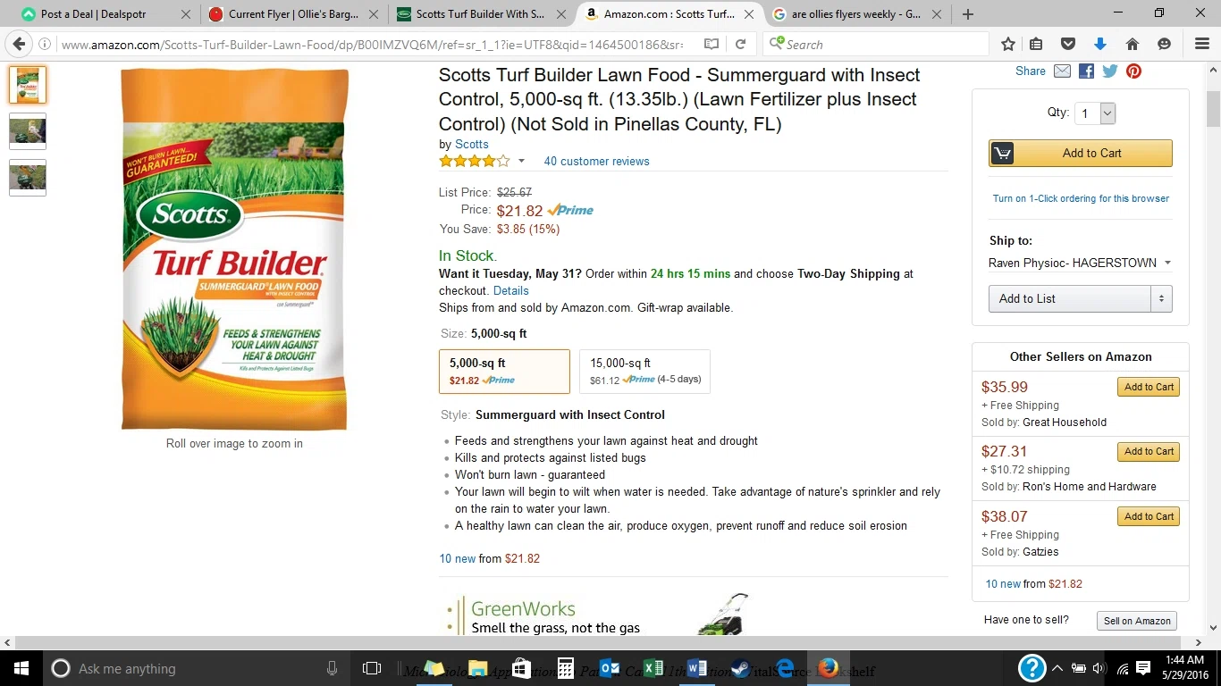This screenshot has width=1221, height=686.
Task: Expand the Ship to address dropdown
Action: click(x=1080, y=263)
